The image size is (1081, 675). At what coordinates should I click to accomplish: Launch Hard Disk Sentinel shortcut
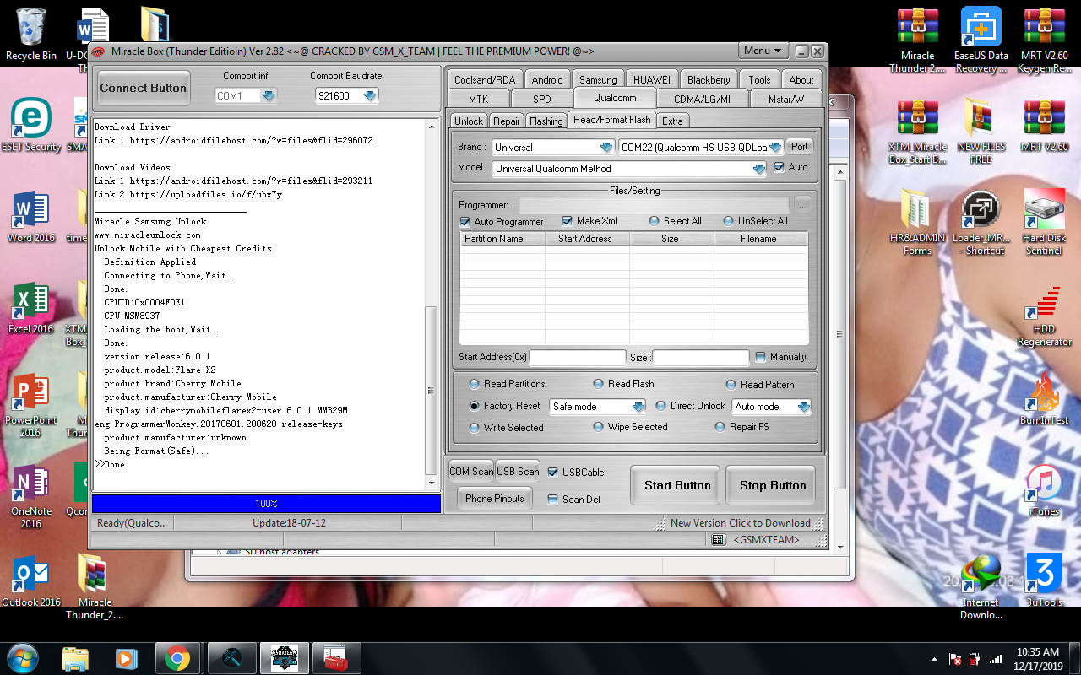click(x=1044, y=222)
